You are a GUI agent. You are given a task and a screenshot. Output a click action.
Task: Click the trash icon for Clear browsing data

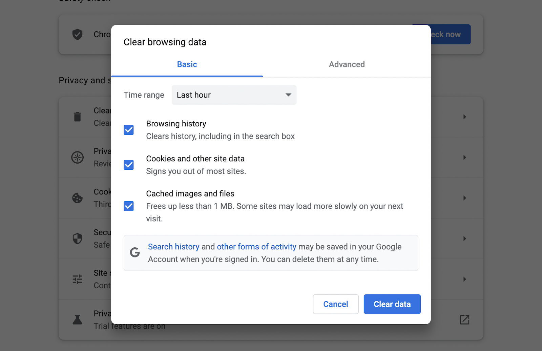click(77, 117)
